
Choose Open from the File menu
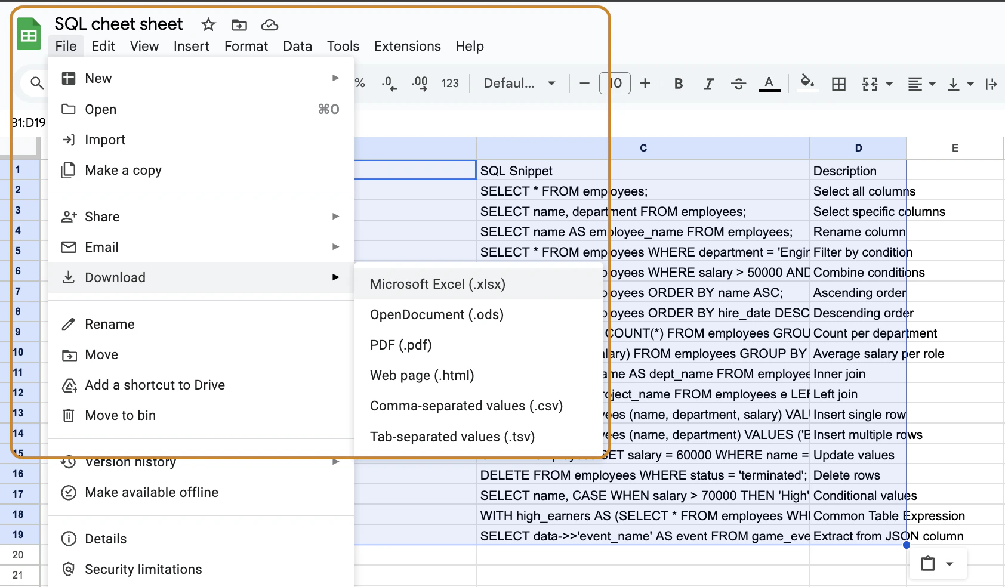201,109
